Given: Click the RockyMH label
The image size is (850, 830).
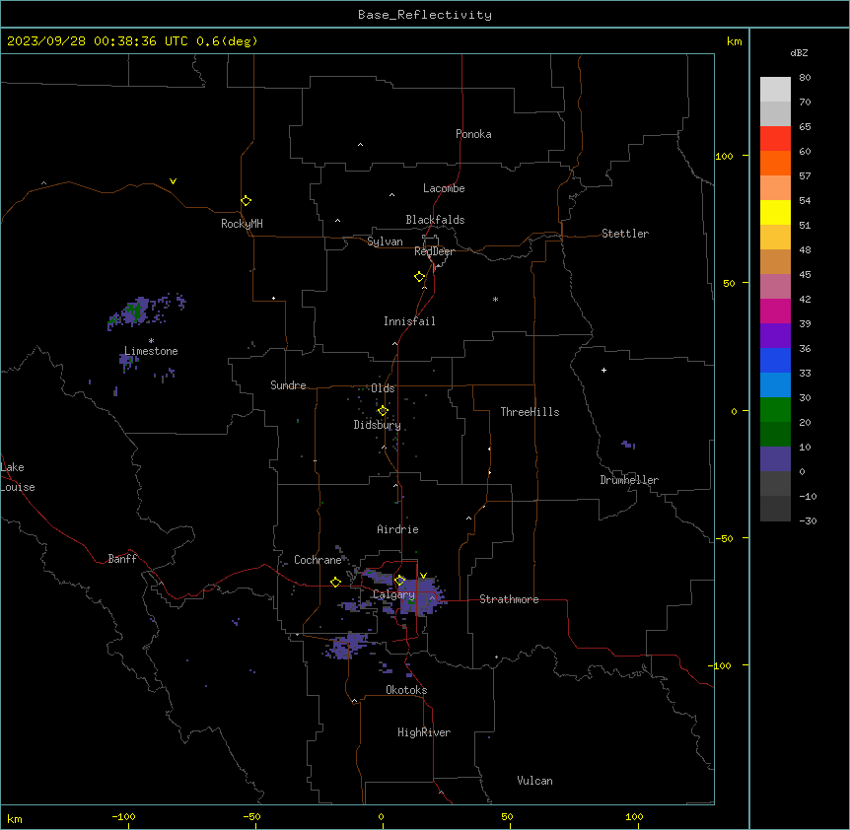Looking at the screenshot, I should (242, 224).
